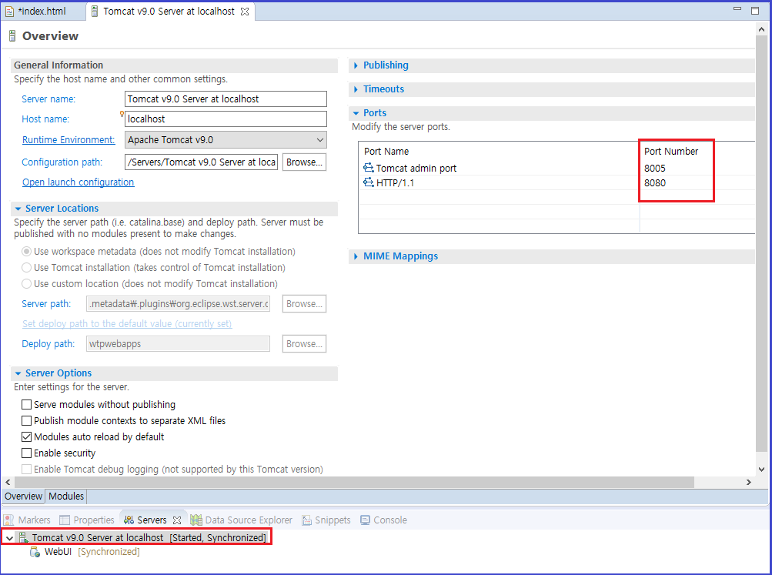Click the Console view icon
772x575 pixels.
tap(366, 520)
